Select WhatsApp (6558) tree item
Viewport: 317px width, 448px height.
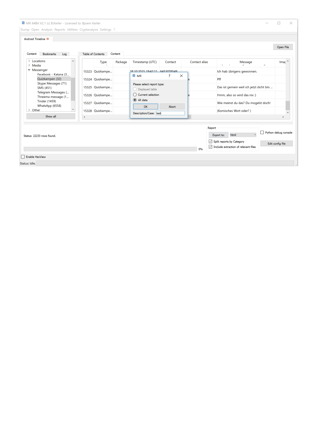(x=49, y=106)
